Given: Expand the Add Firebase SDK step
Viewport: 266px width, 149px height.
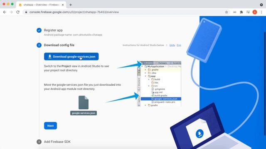Looking at the screenshot, I should click(x=57, y=142).
